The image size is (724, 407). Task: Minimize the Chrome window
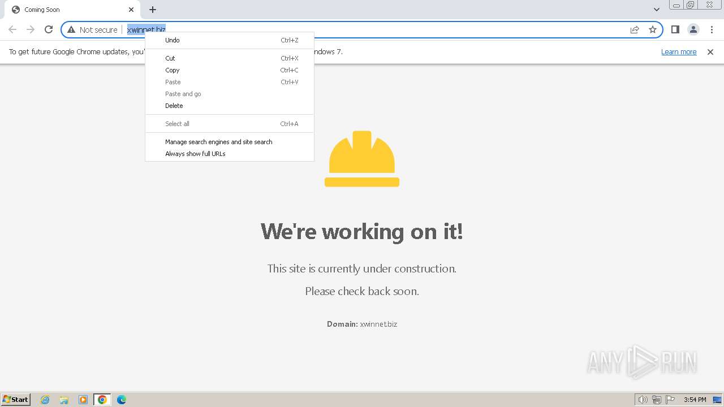[676, 5]
